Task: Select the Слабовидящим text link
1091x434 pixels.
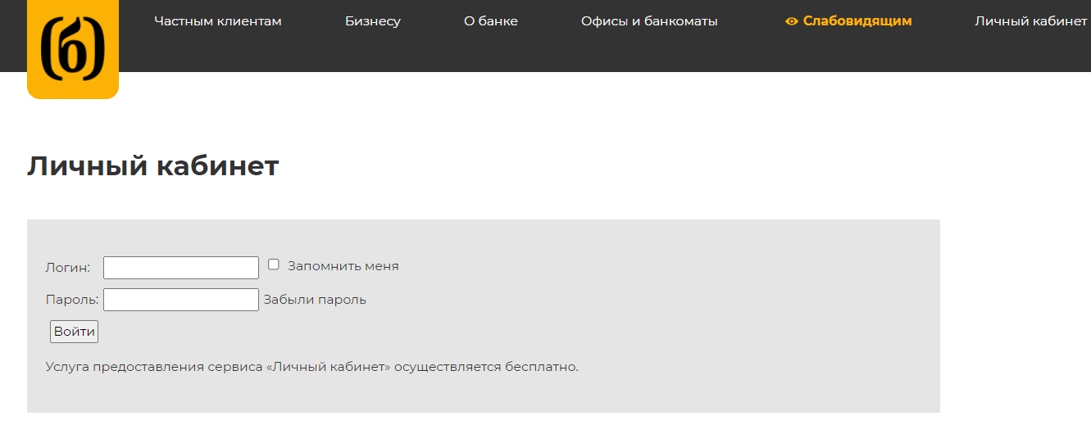Action: (857, 21)
